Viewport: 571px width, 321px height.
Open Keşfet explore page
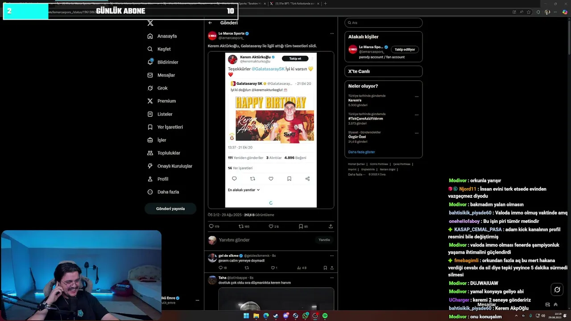159,49
